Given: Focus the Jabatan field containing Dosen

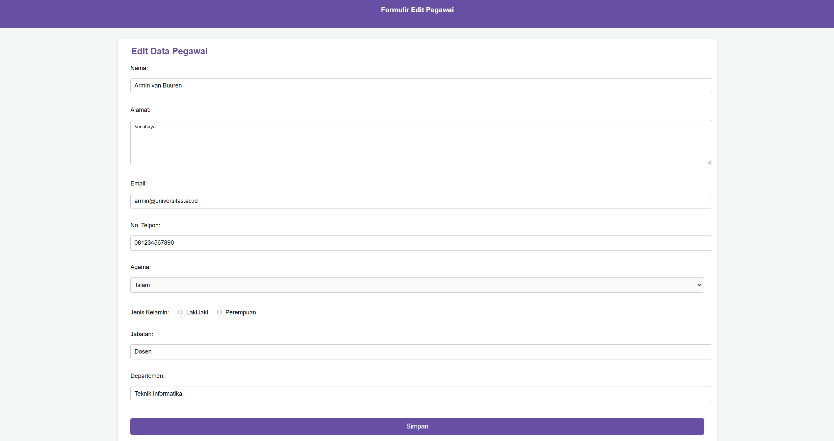Looking at the screenshot, I should click(421, 352).
